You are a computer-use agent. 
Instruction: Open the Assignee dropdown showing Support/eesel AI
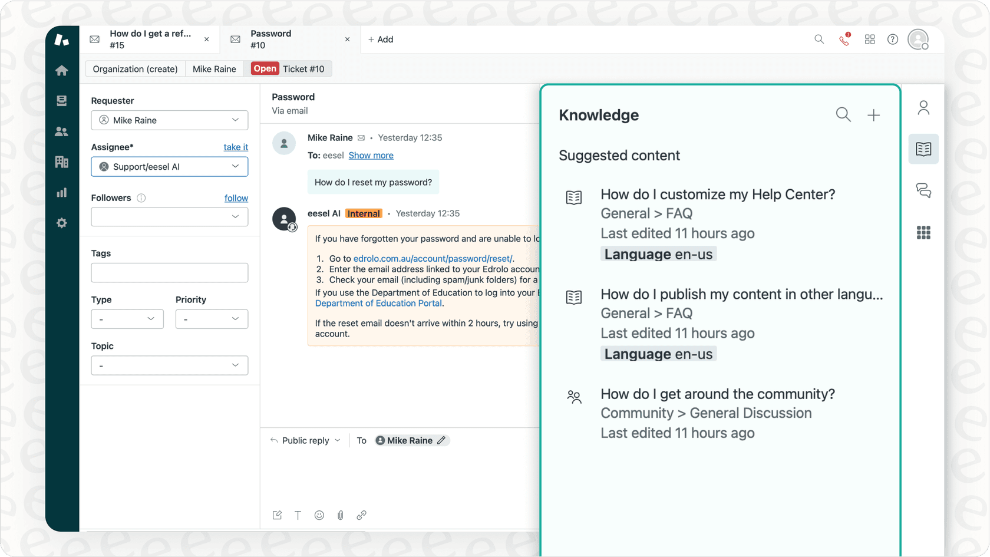(x=169, y=167)
